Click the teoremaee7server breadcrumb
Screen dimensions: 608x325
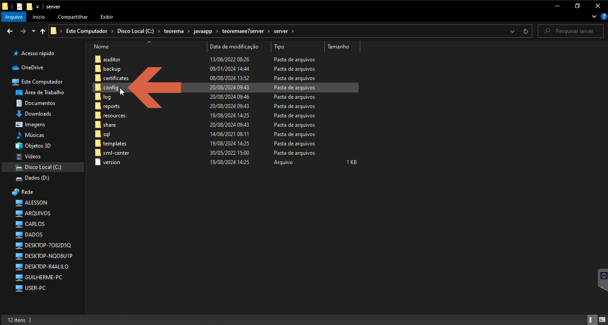point(243,31)
